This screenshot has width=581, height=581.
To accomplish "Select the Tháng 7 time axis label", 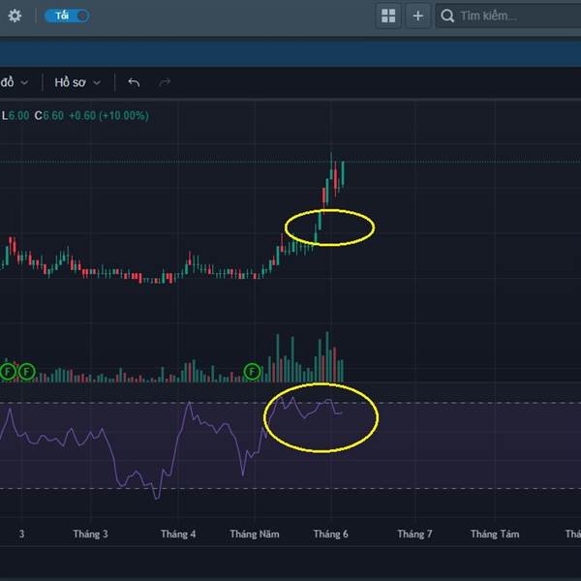I will pyautogui.click(x=414, y=534).
